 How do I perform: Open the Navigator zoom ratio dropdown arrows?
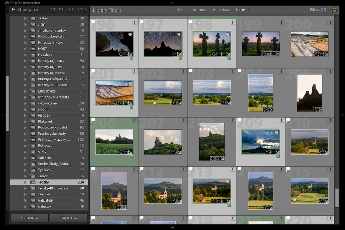pos(86,9)
